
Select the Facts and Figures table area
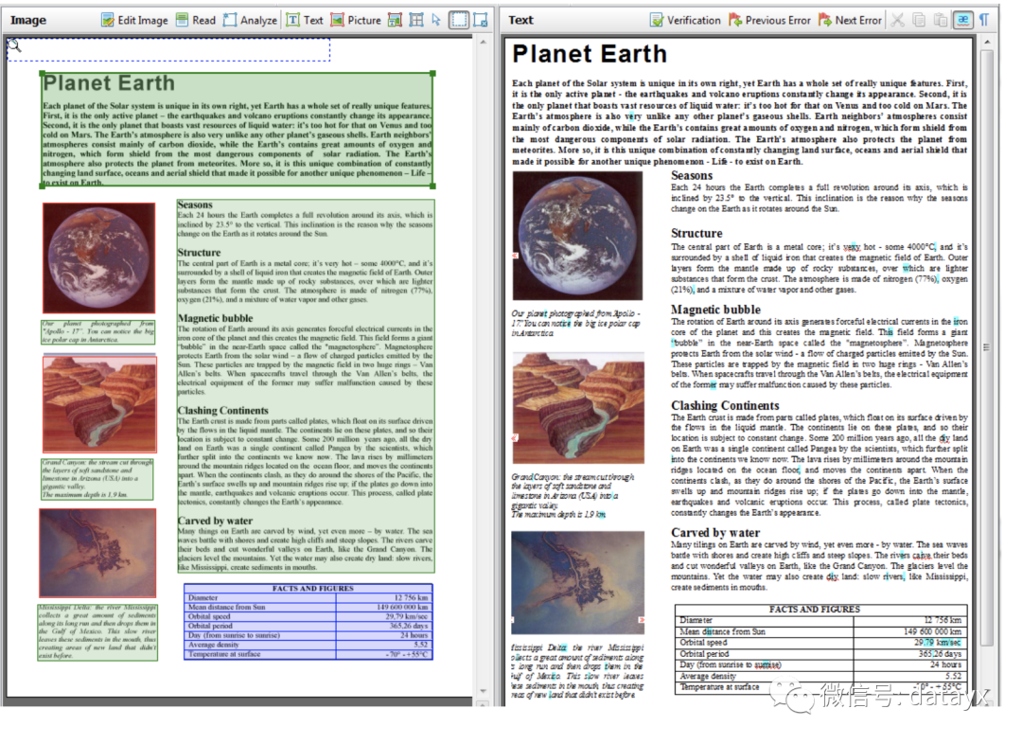coord(308,621)
